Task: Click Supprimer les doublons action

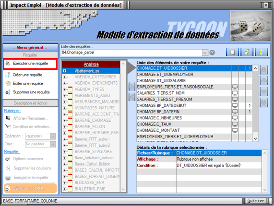Action: [32, 168]
